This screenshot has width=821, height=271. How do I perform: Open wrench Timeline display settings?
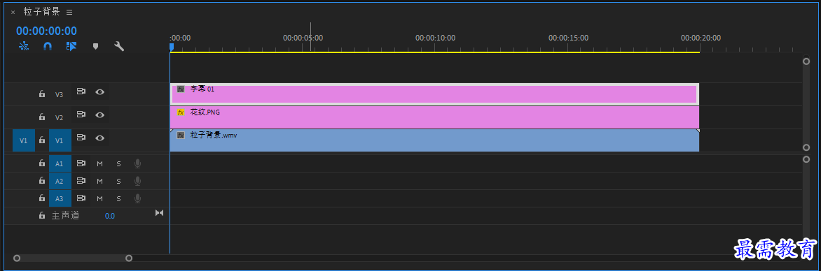[119, 47]
